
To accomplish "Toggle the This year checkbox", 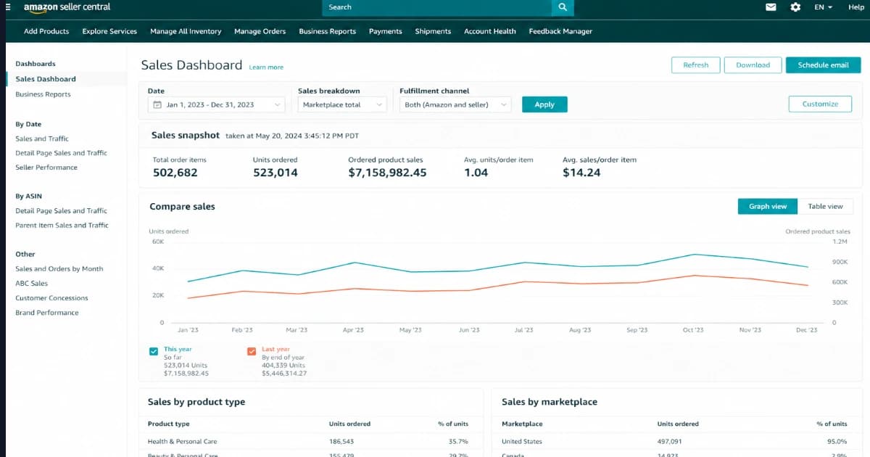I will click(154, 352).
